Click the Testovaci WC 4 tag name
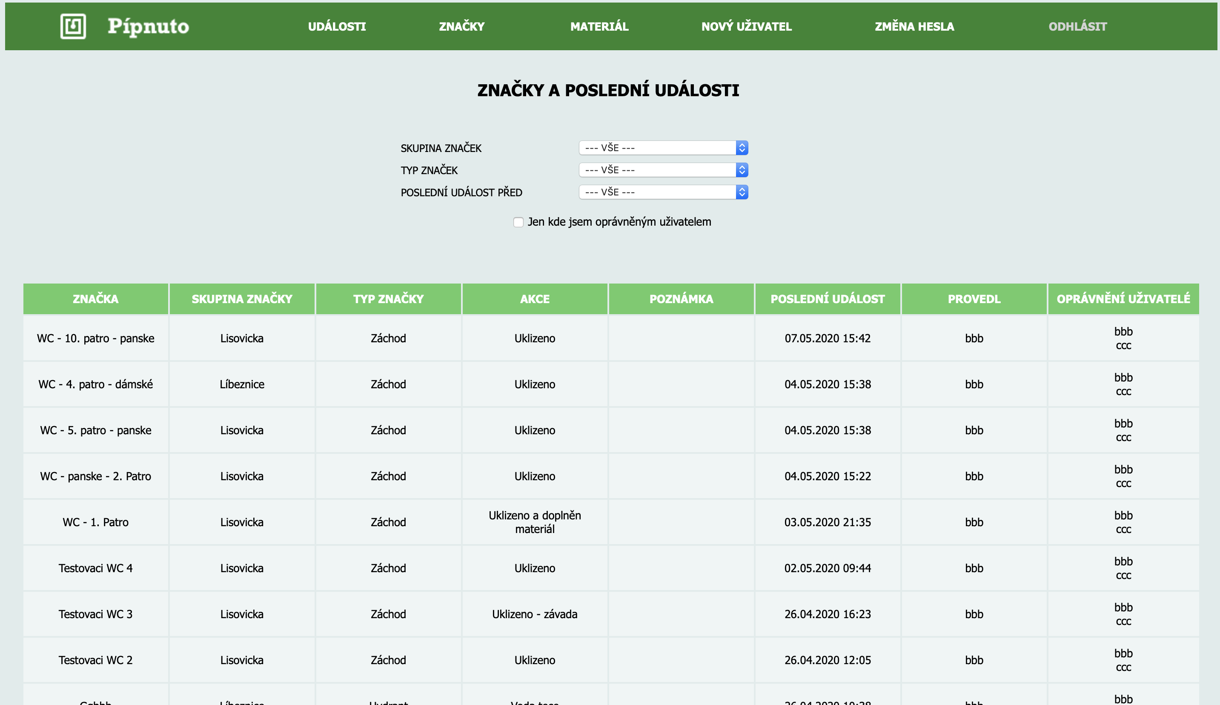 coord(96,568)
